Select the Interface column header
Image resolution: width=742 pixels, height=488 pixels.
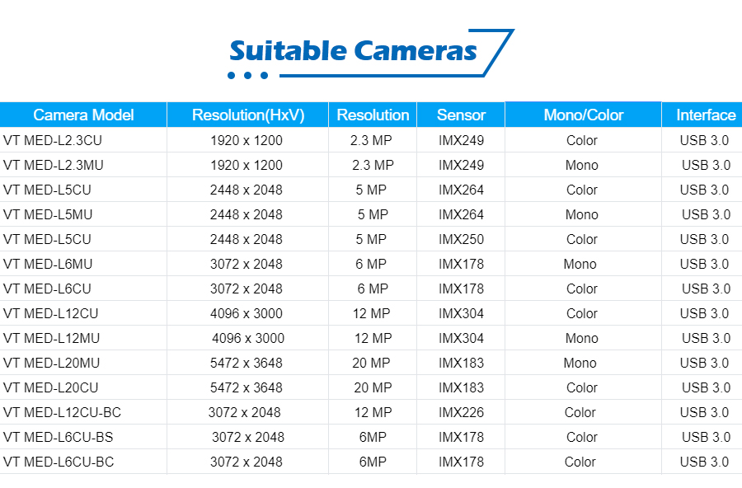[x=702, y=115]
